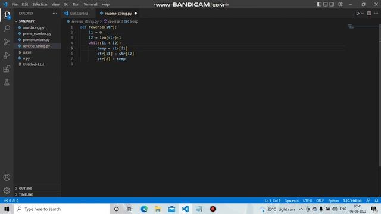Screen dimensions: 381x214
Task: Open notifications bell in status bar
Action: click(x=376, y=200)
